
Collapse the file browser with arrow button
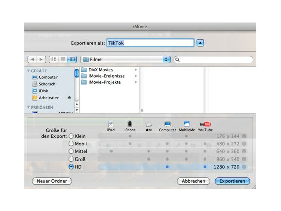pos(200,43)
